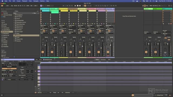Select Samples category in browser

(5, 41)
